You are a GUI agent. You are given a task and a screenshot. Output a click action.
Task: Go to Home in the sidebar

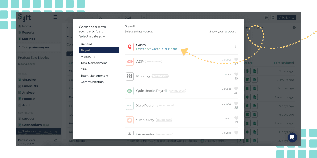(x=27, y=26)
